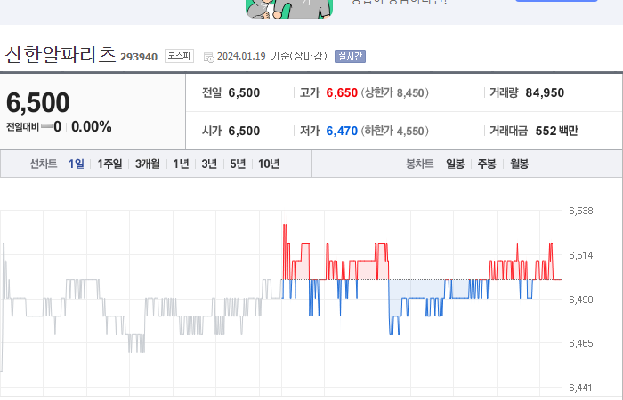Switch to the 주봉 candle chart
The height and width of the screenshot is (400, 623).
pyautogui.click(x=487, y=164)
